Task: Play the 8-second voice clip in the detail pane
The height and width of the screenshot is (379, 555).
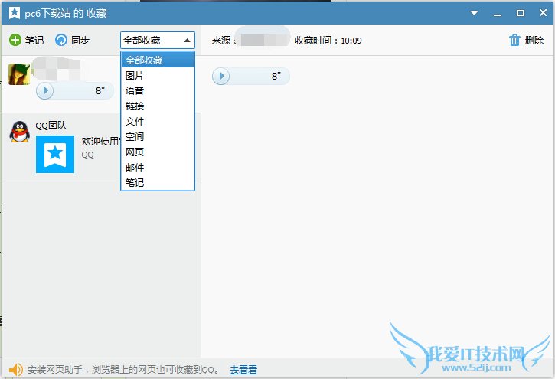Action: click(x=221, y=76)
